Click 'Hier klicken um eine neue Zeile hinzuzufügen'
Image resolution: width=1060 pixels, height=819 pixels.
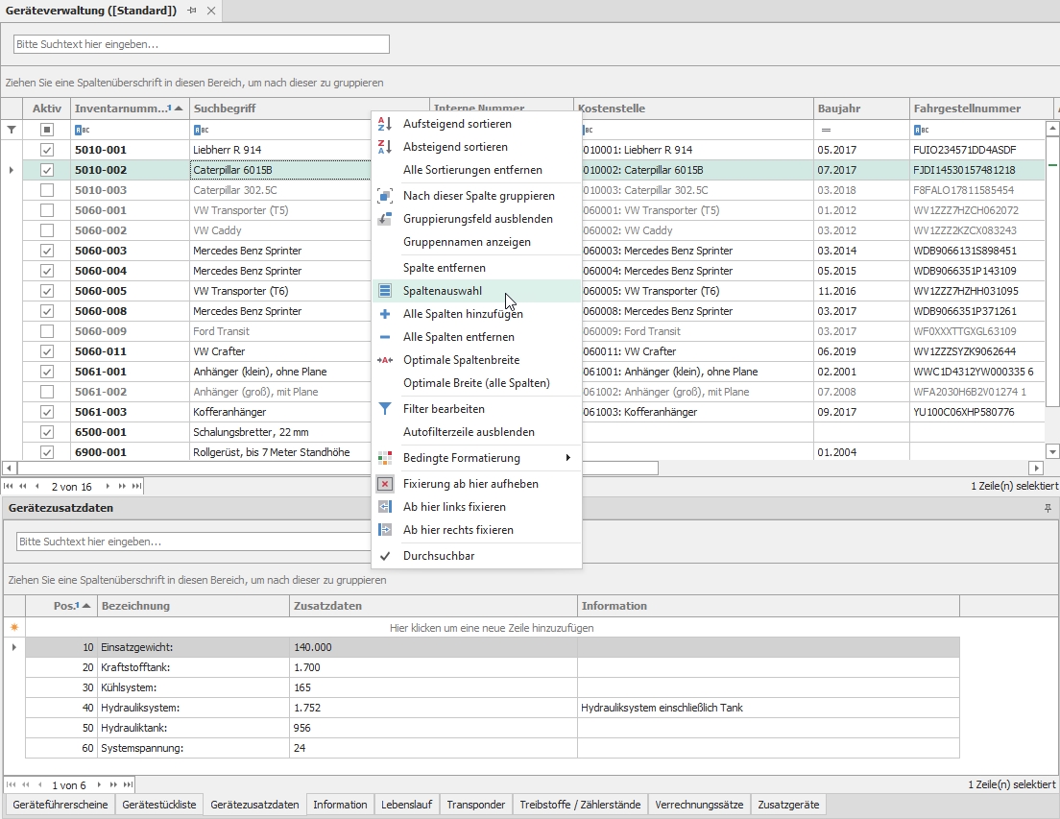(492, 628)
